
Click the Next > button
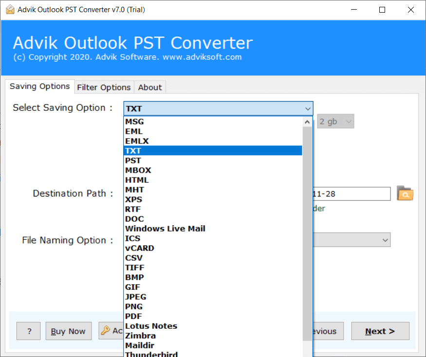380,331
